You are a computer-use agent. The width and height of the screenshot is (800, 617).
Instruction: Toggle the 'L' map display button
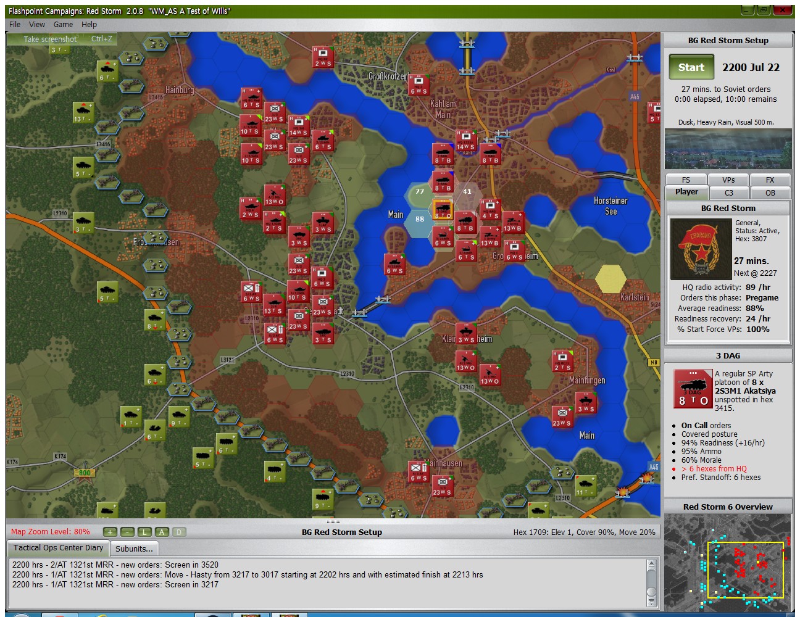coord(144,532)
